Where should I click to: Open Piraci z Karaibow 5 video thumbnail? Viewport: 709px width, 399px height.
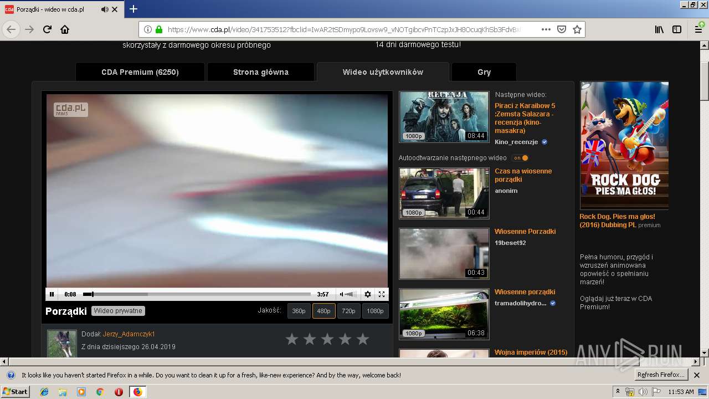click(444, 116)
